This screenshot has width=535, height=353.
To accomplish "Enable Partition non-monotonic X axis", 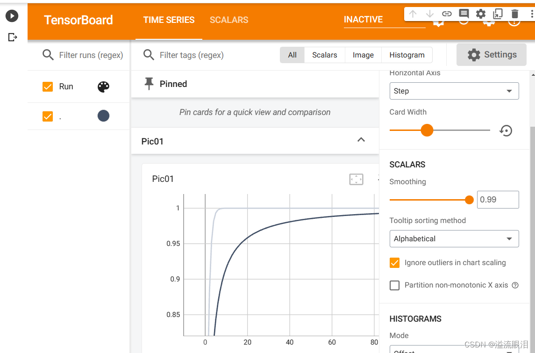I will point(394,285).
